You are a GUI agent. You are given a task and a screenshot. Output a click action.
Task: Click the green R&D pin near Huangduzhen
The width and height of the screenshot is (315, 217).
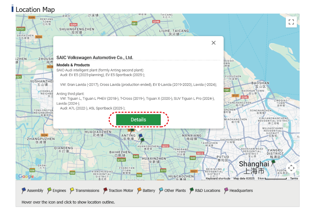(x=142, y=140)
